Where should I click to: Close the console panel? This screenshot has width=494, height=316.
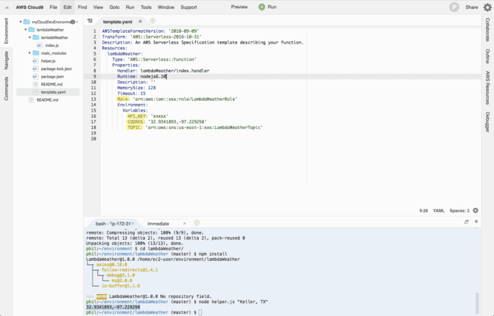(477, 222)
